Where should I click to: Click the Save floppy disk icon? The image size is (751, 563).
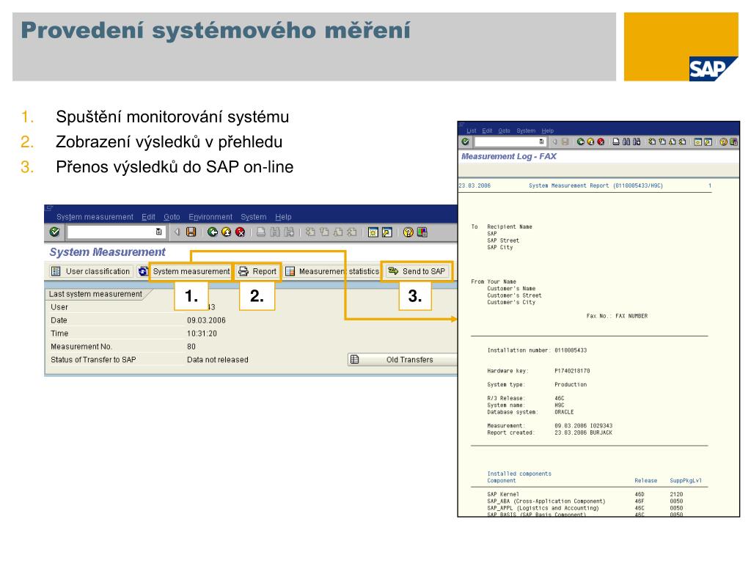[191, 232]
